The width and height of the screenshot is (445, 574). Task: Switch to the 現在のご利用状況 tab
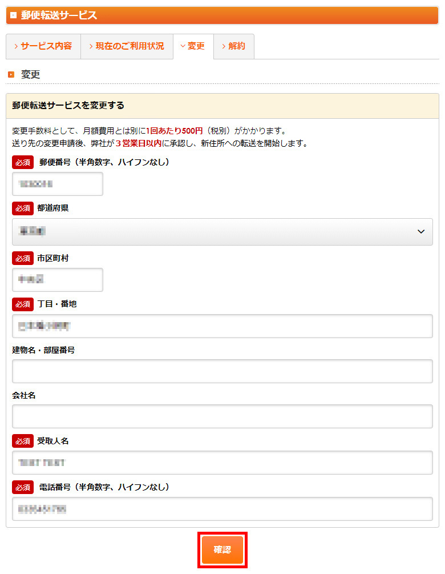pyautogui.click(x=127, y=46)
